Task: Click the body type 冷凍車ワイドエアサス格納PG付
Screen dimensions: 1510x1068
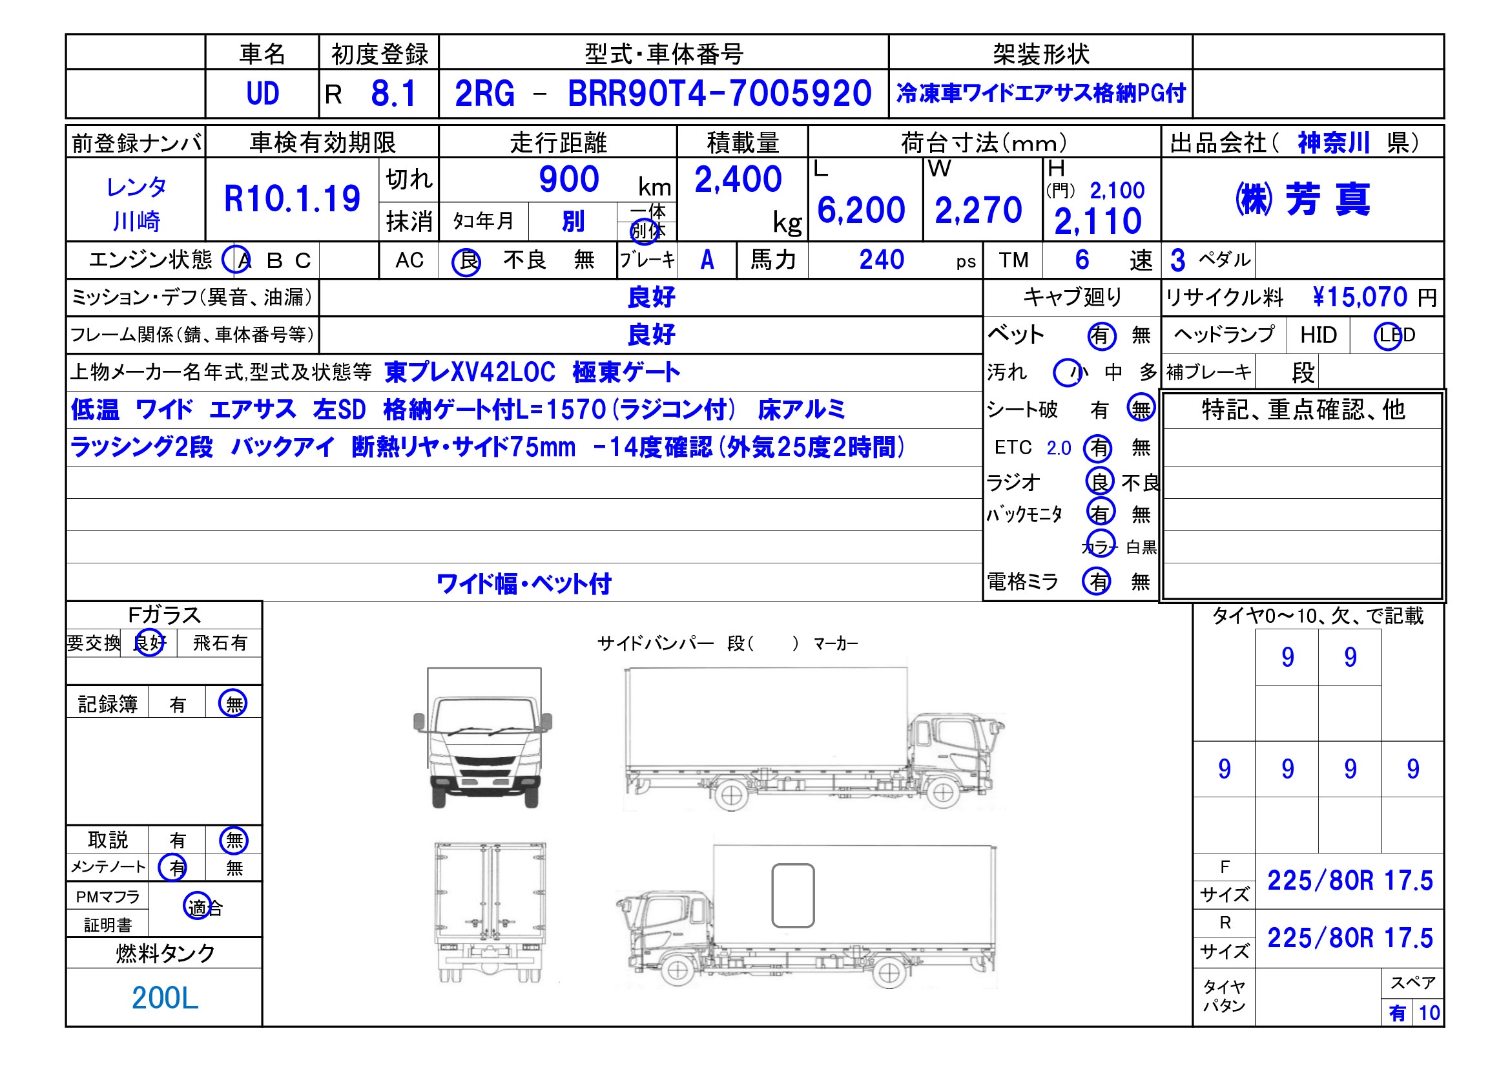Action: click(x=1041, y=93)
